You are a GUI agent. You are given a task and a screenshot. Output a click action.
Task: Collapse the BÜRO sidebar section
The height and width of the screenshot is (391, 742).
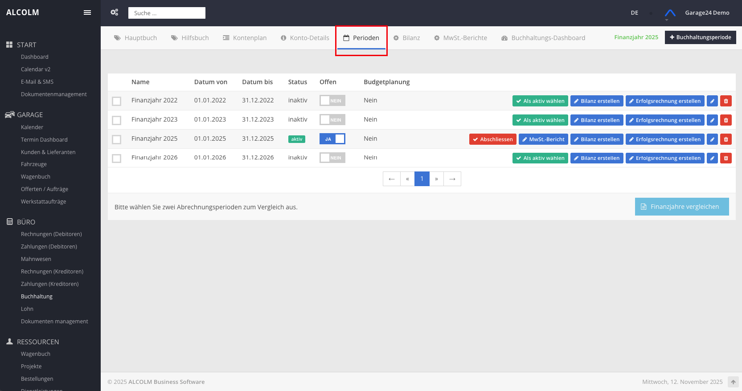pos(26,222)
